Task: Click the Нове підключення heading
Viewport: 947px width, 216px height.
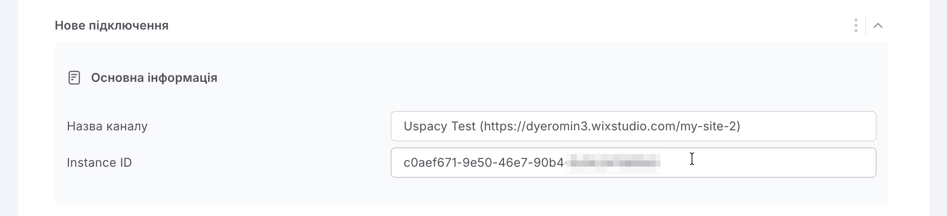Action: (x=111, y=25)
